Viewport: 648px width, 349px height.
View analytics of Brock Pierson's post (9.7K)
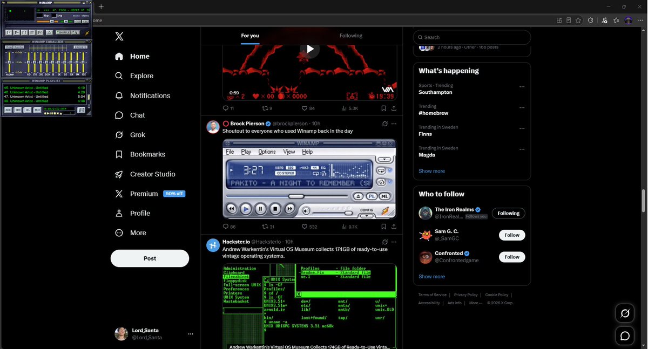350,227
